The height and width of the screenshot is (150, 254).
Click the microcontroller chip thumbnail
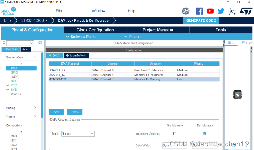pos(238,95)
